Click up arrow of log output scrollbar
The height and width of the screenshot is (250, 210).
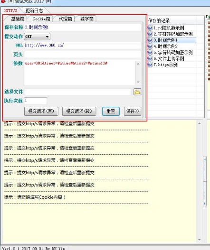point(199,123)
